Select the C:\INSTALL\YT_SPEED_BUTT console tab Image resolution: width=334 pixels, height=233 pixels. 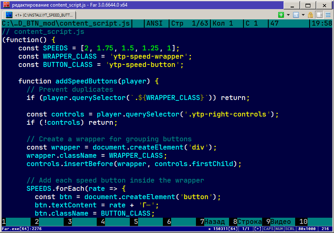[39, 15]
